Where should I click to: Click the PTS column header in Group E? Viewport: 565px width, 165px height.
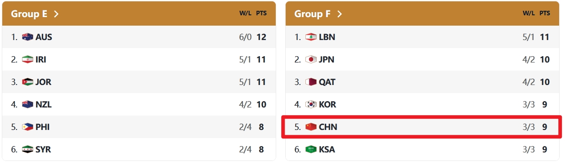(261, 13)
